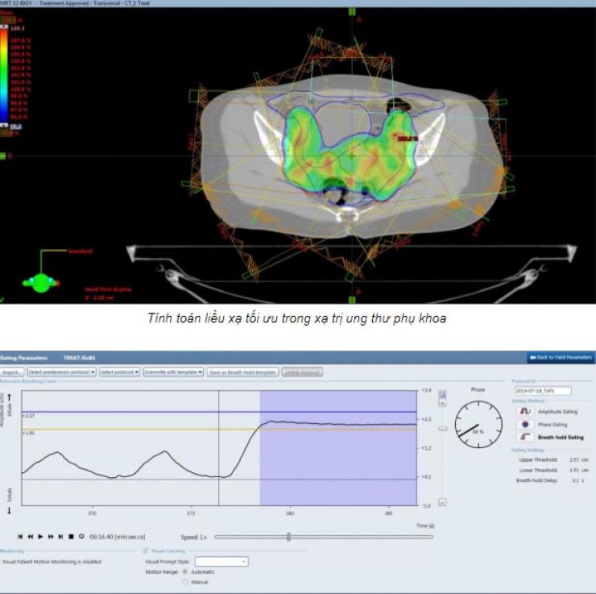
Task: Toggle the Visual Coaching checkbox
Action: [x=146, y=551]
